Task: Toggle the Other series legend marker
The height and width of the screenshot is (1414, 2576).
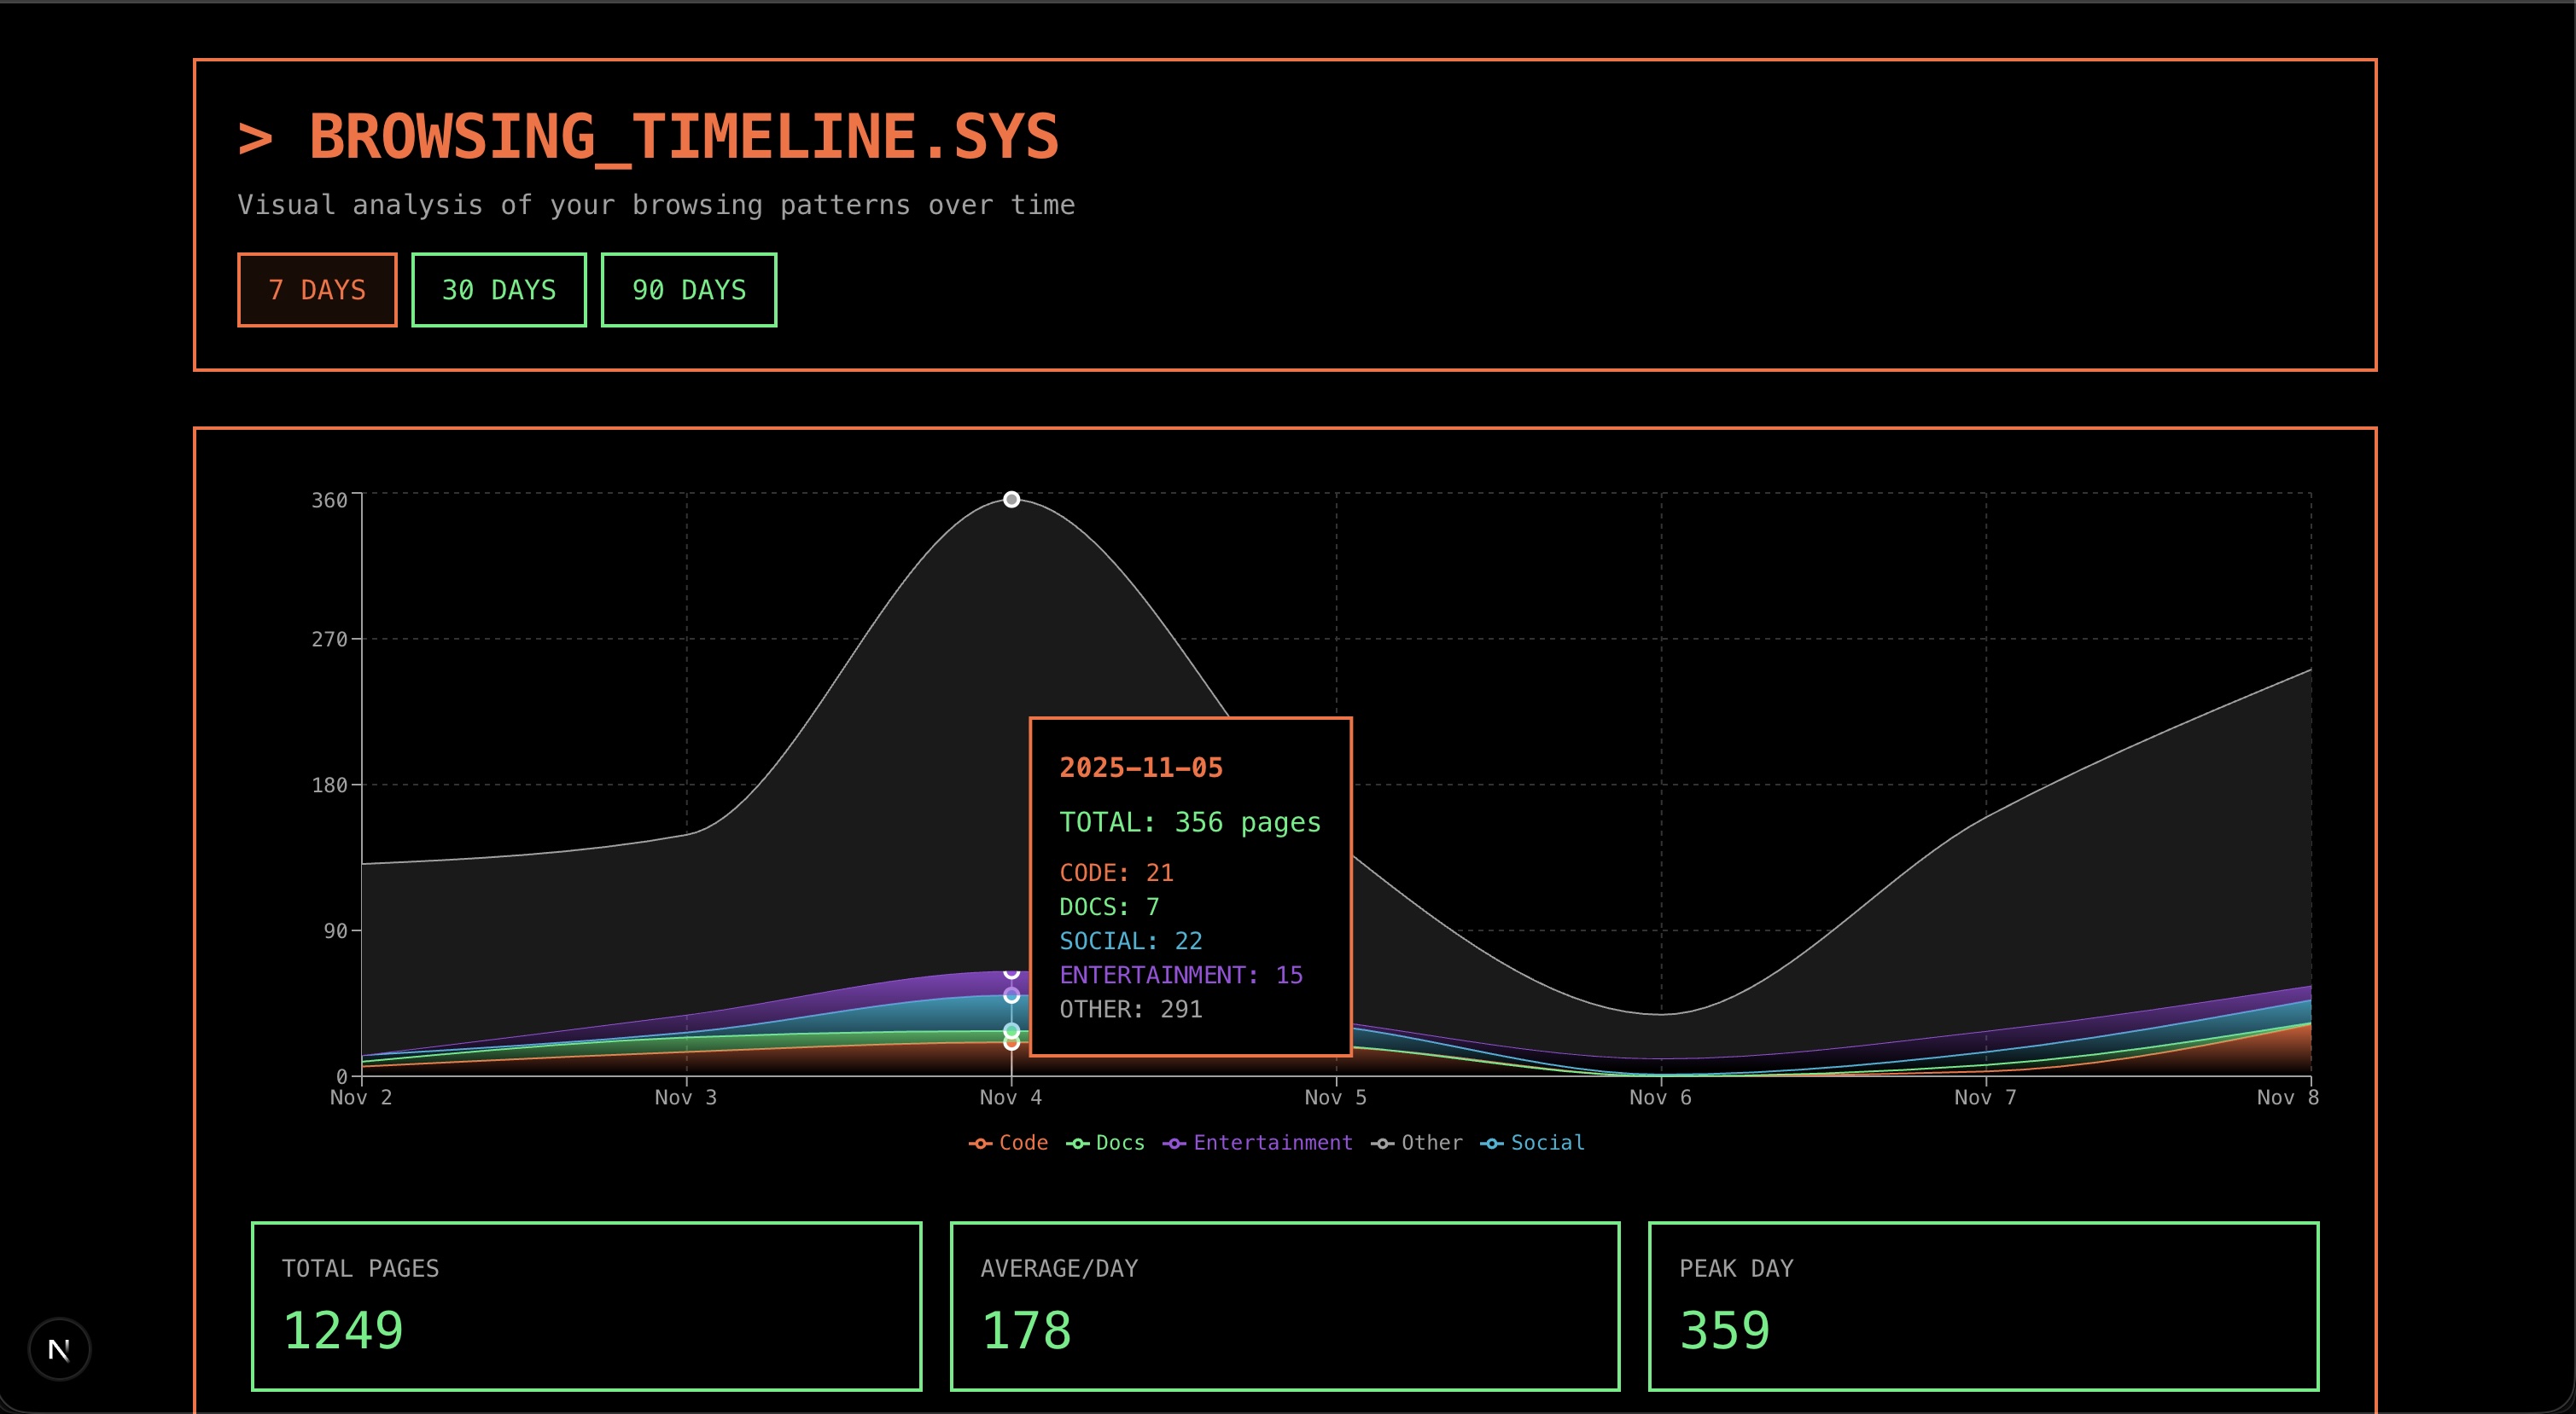Action: pos(1382,1143)
